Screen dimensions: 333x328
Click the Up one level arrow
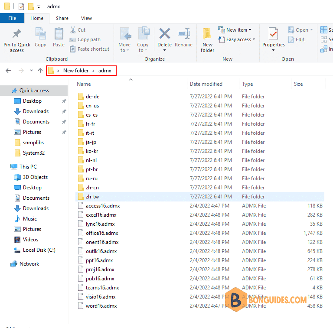(x=40, y=71)
